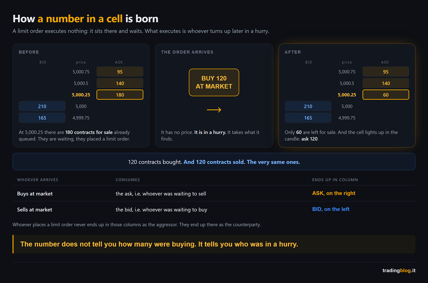Click the BUY 120 AT MARKET box
Image resolution: width=428 pixels, height=283 pixels.
pos(214,82)
